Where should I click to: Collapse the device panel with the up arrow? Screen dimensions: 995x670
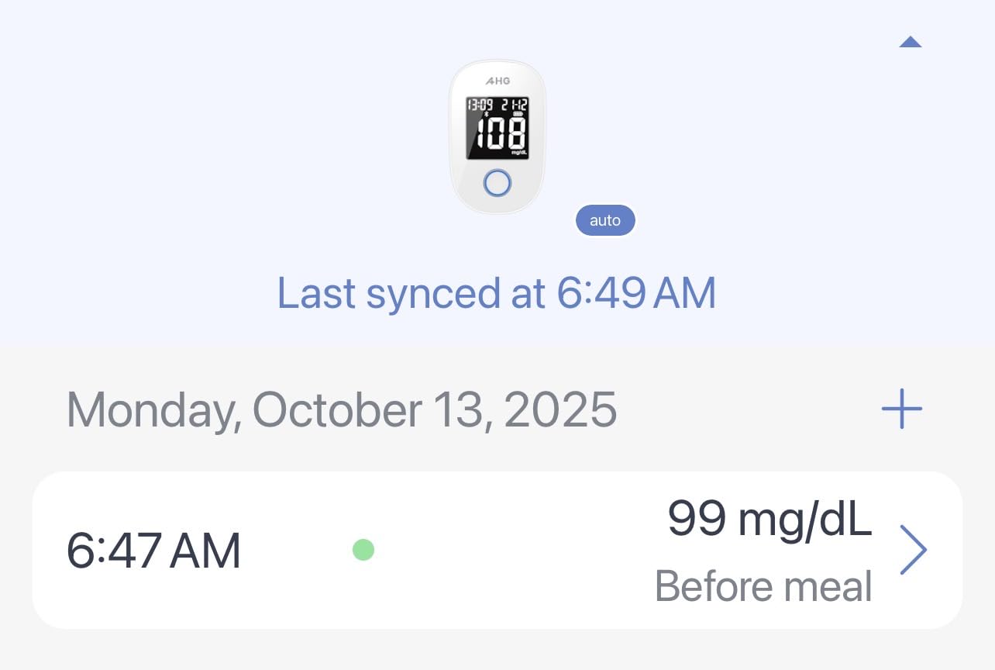pyautogui.click(x=911, y=42)
